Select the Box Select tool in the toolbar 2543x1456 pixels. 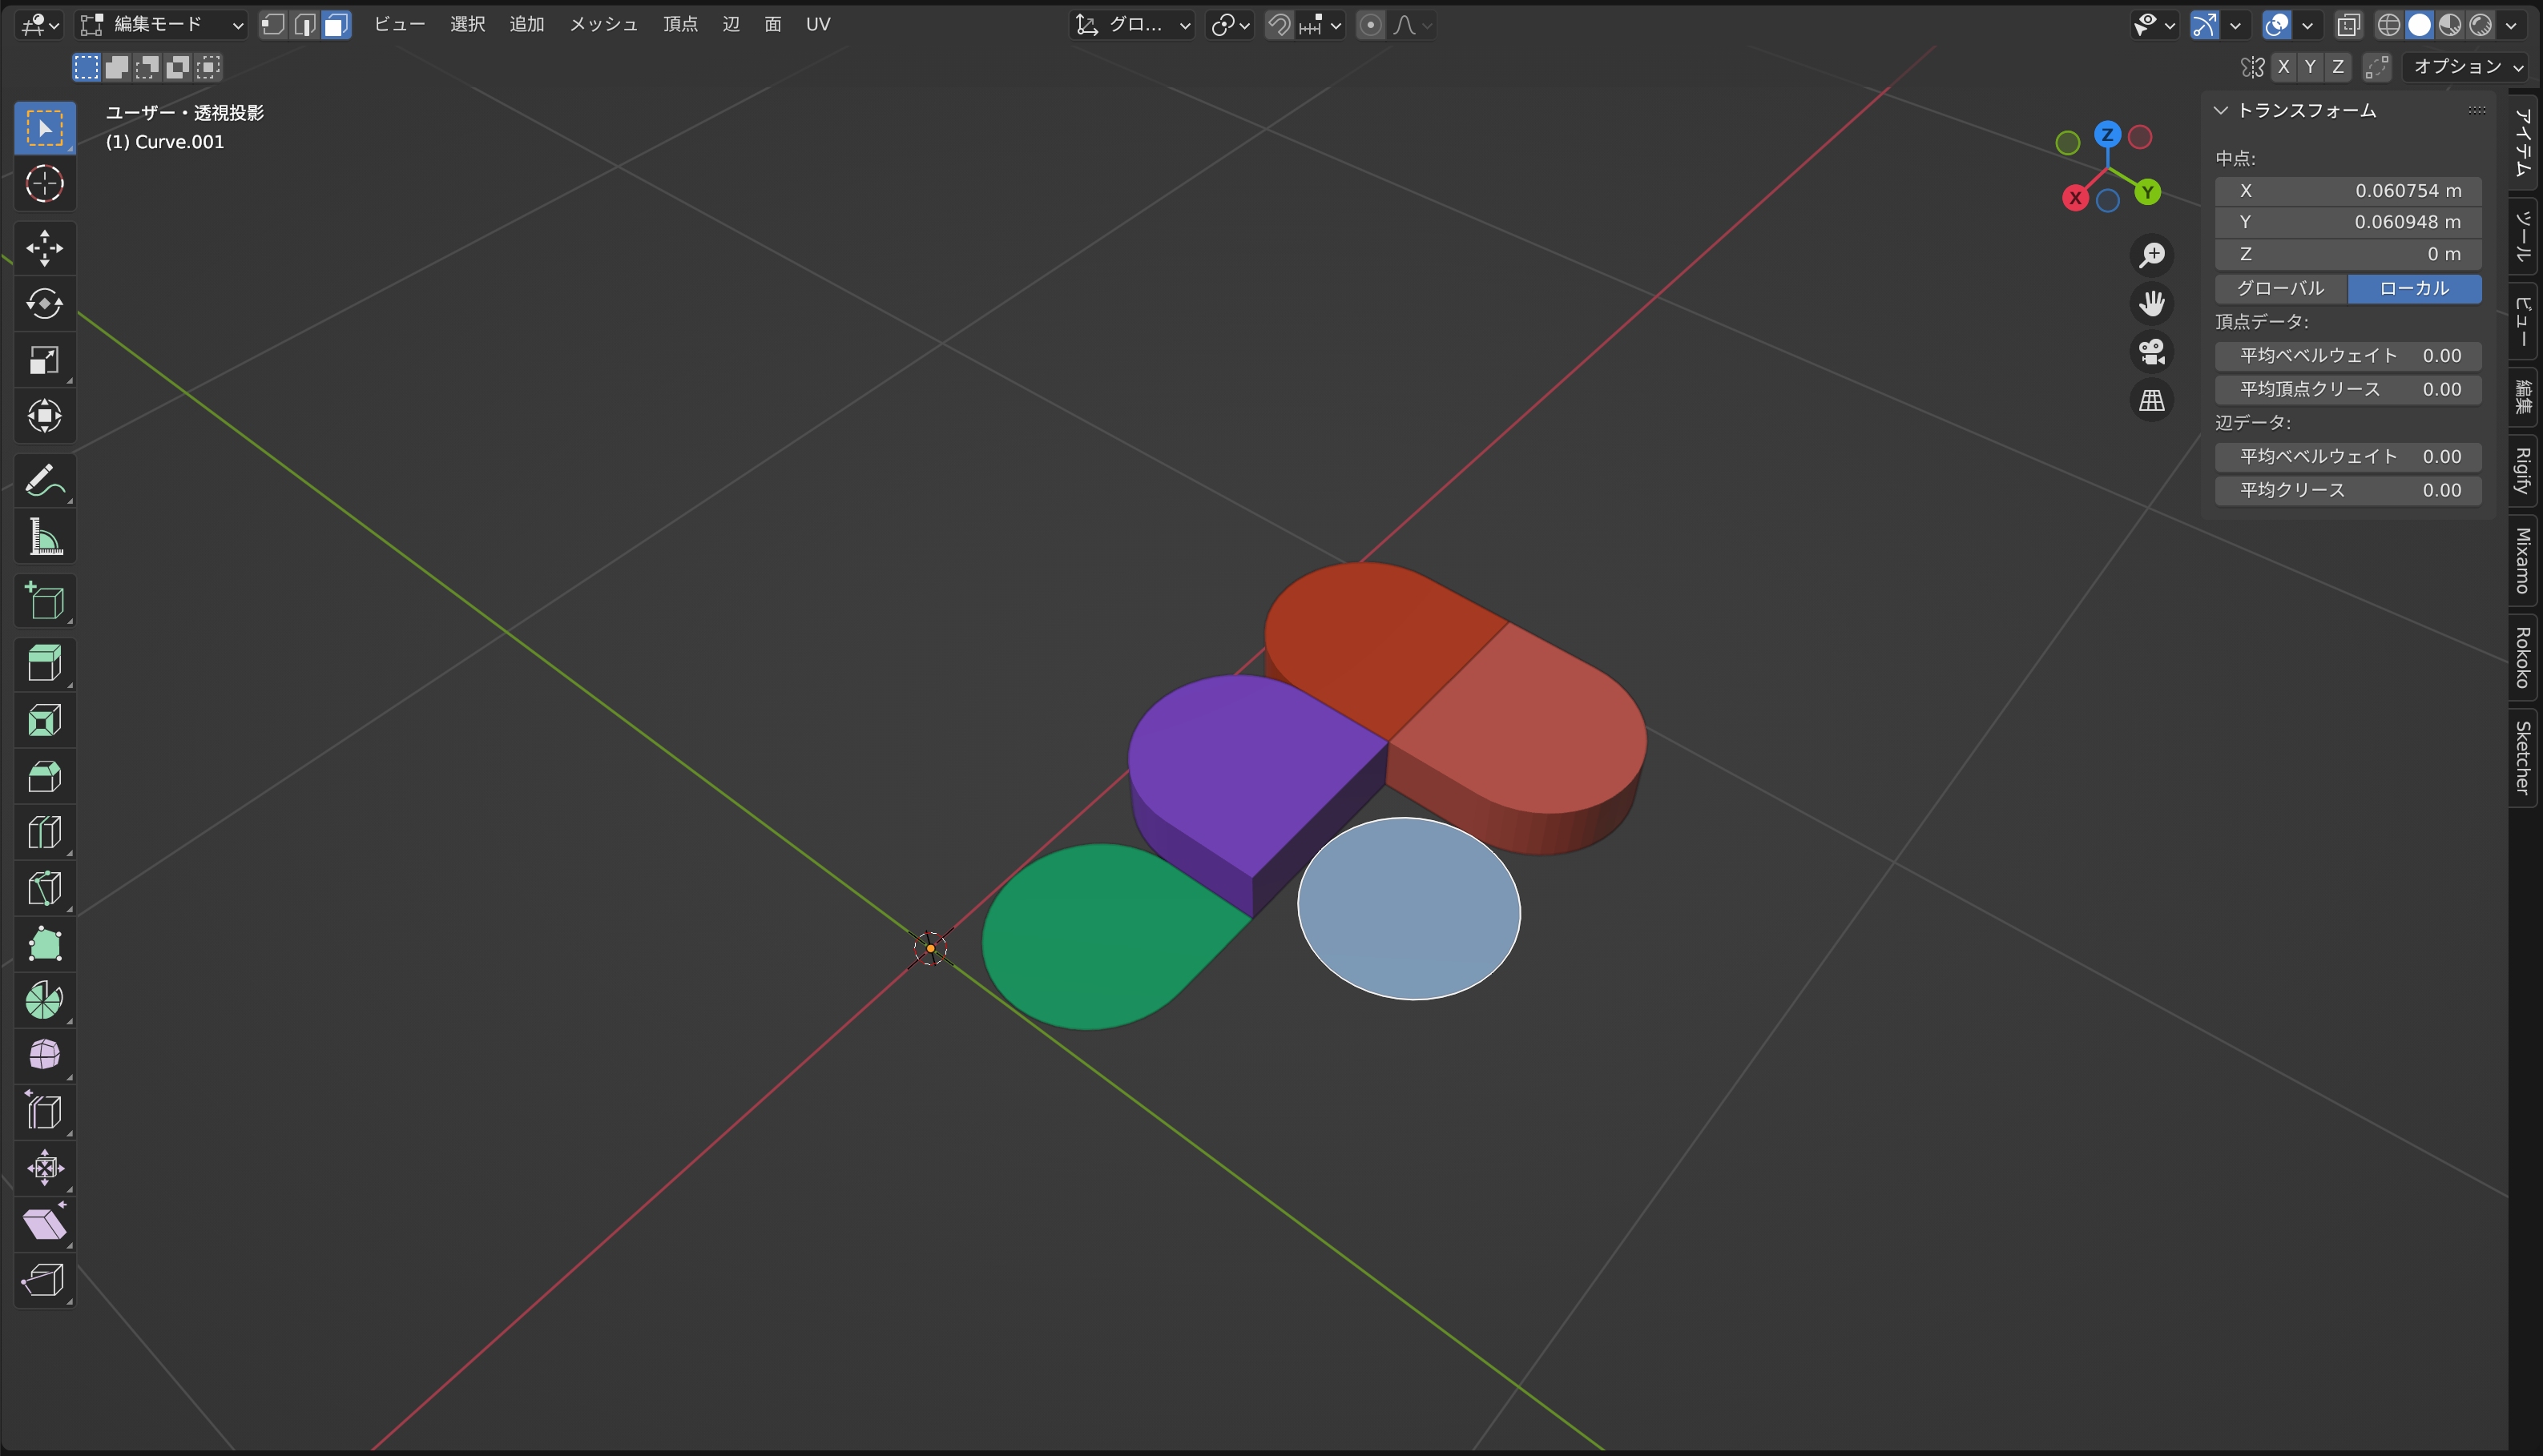coord(44,128)
